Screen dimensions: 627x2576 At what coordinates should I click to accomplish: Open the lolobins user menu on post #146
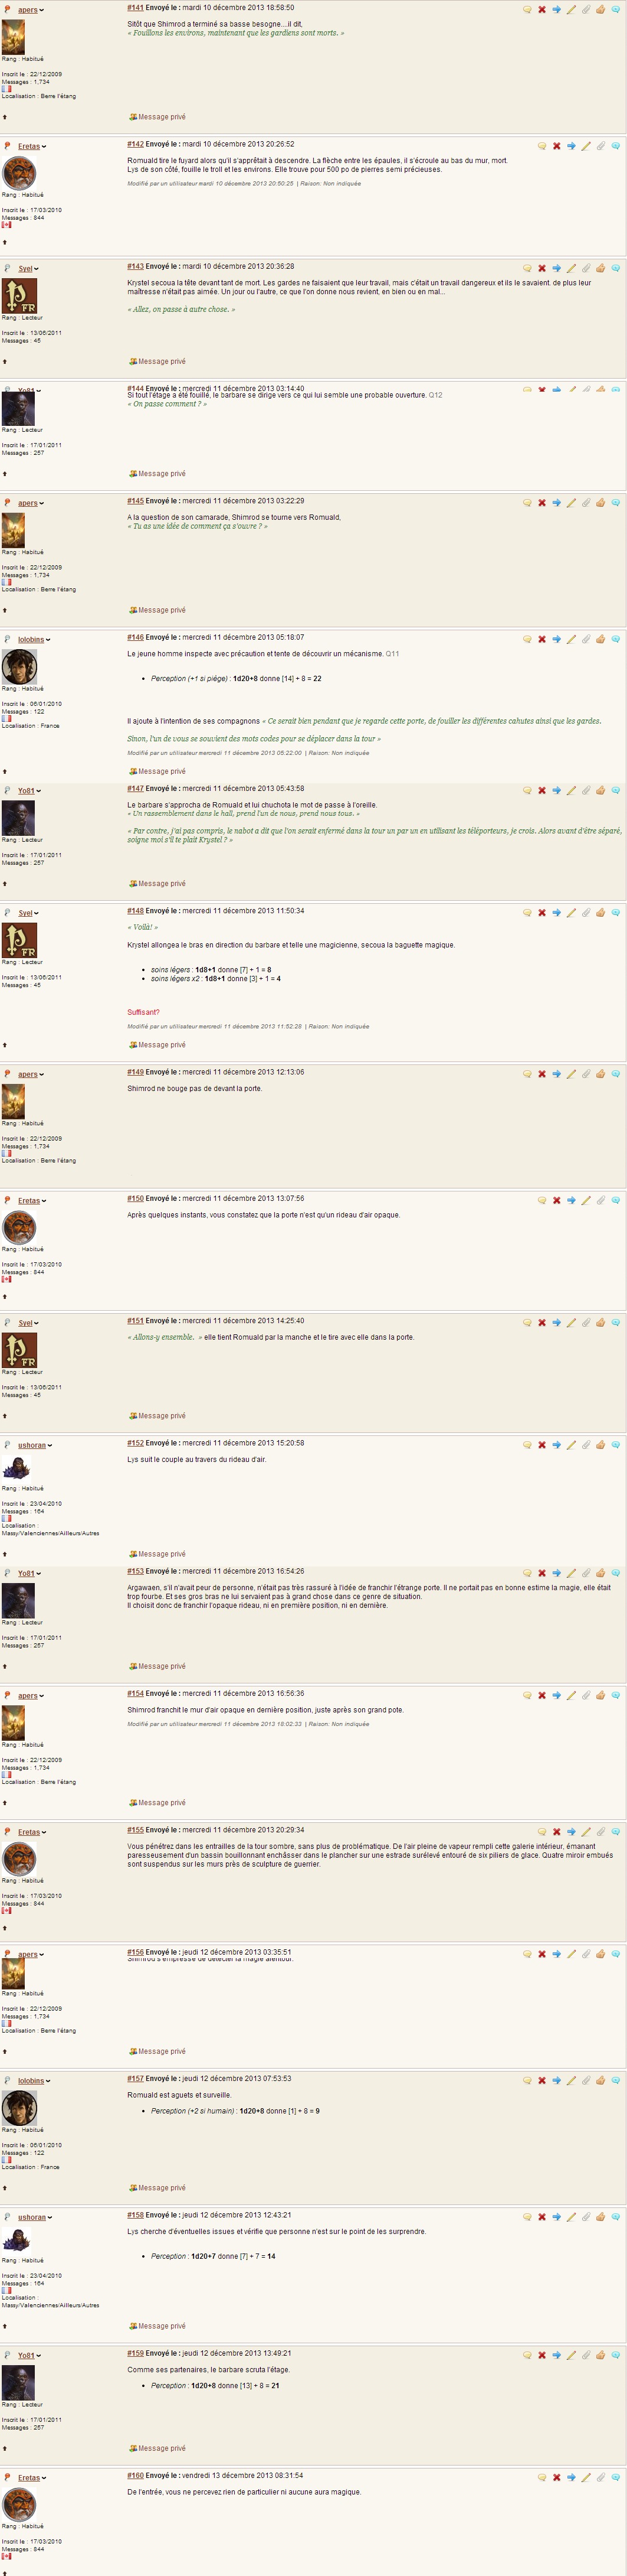33,640
